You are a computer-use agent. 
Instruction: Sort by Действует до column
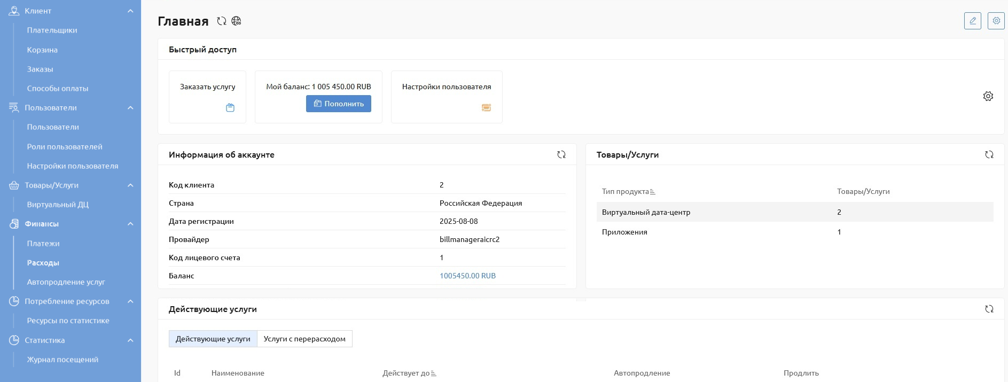coord(409,373)
